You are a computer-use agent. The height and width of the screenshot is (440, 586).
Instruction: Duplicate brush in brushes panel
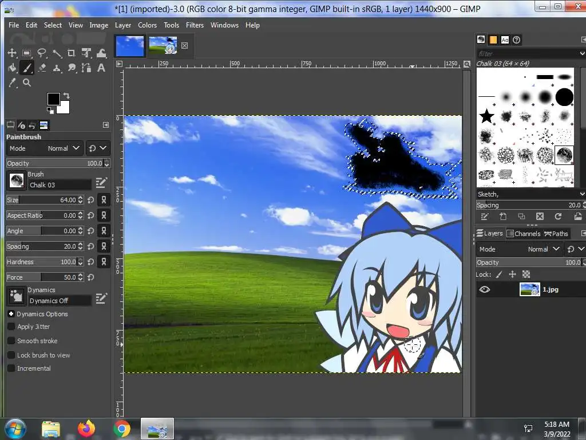click(521, 216)
